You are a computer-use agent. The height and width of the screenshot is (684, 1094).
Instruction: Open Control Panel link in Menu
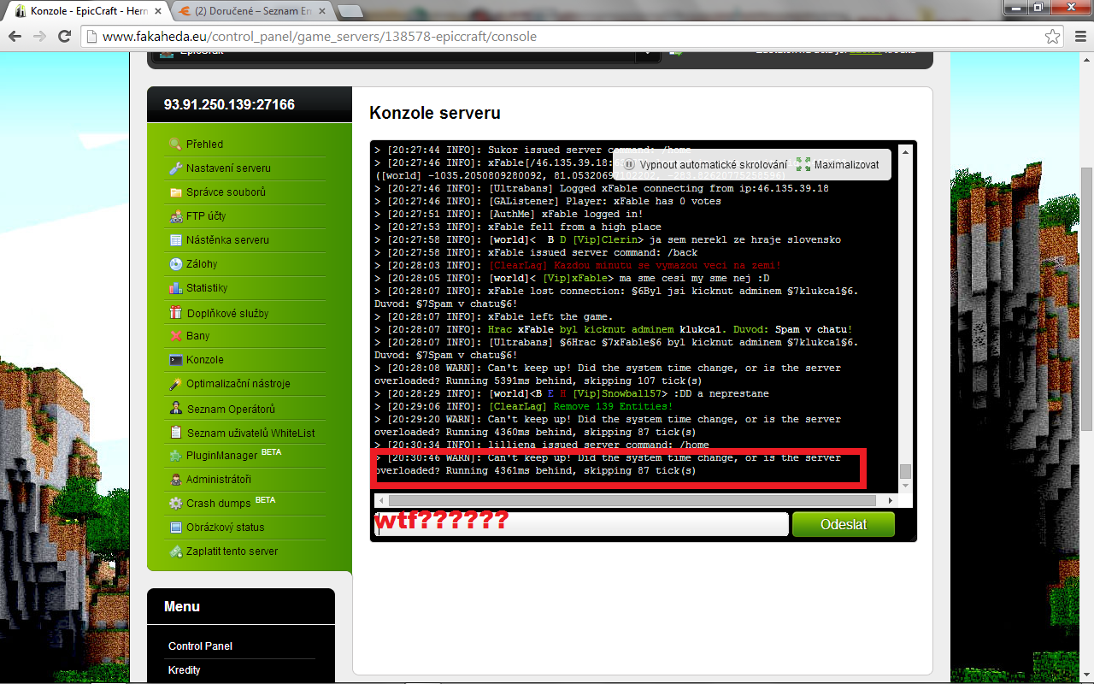(200, 646)
